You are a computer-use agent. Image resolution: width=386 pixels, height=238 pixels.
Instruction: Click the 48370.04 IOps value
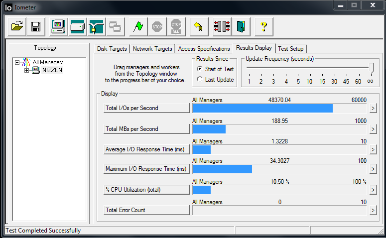point(279,100)
